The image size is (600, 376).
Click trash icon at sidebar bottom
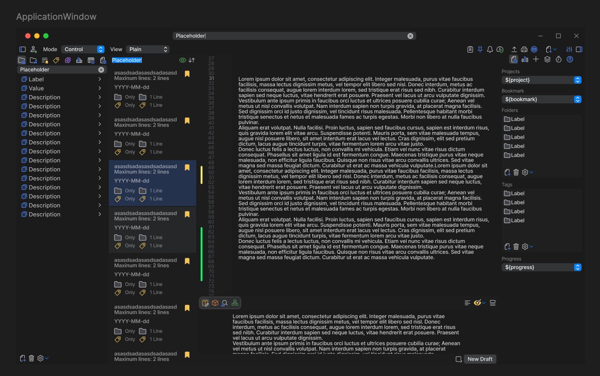coord(31,358)
